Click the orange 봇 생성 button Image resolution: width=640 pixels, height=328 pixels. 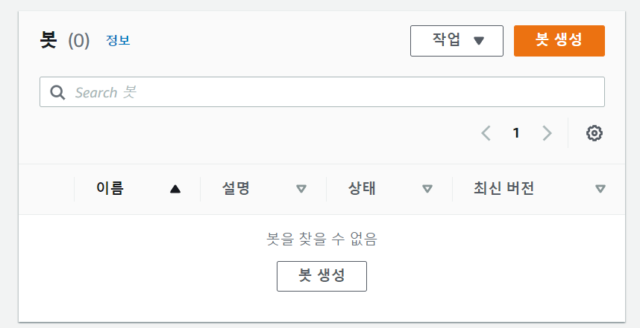pos(559,41)
